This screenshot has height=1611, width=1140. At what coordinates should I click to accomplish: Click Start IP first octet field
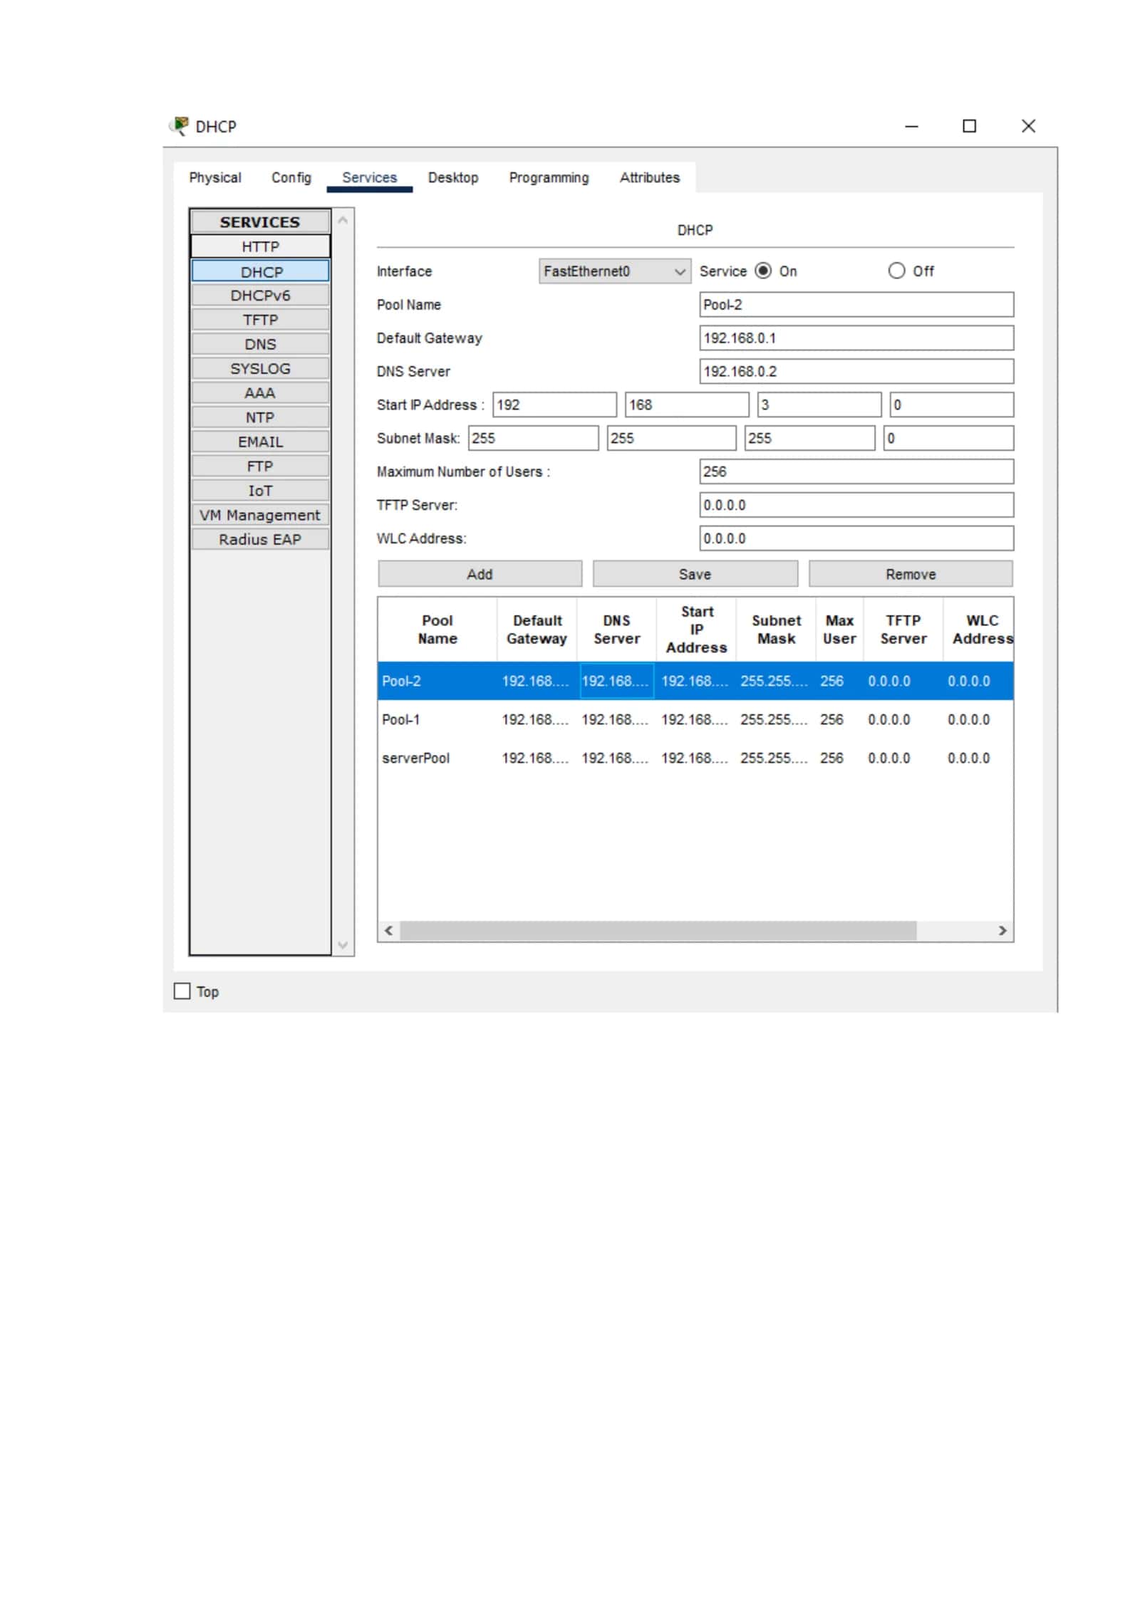point(554,405)
